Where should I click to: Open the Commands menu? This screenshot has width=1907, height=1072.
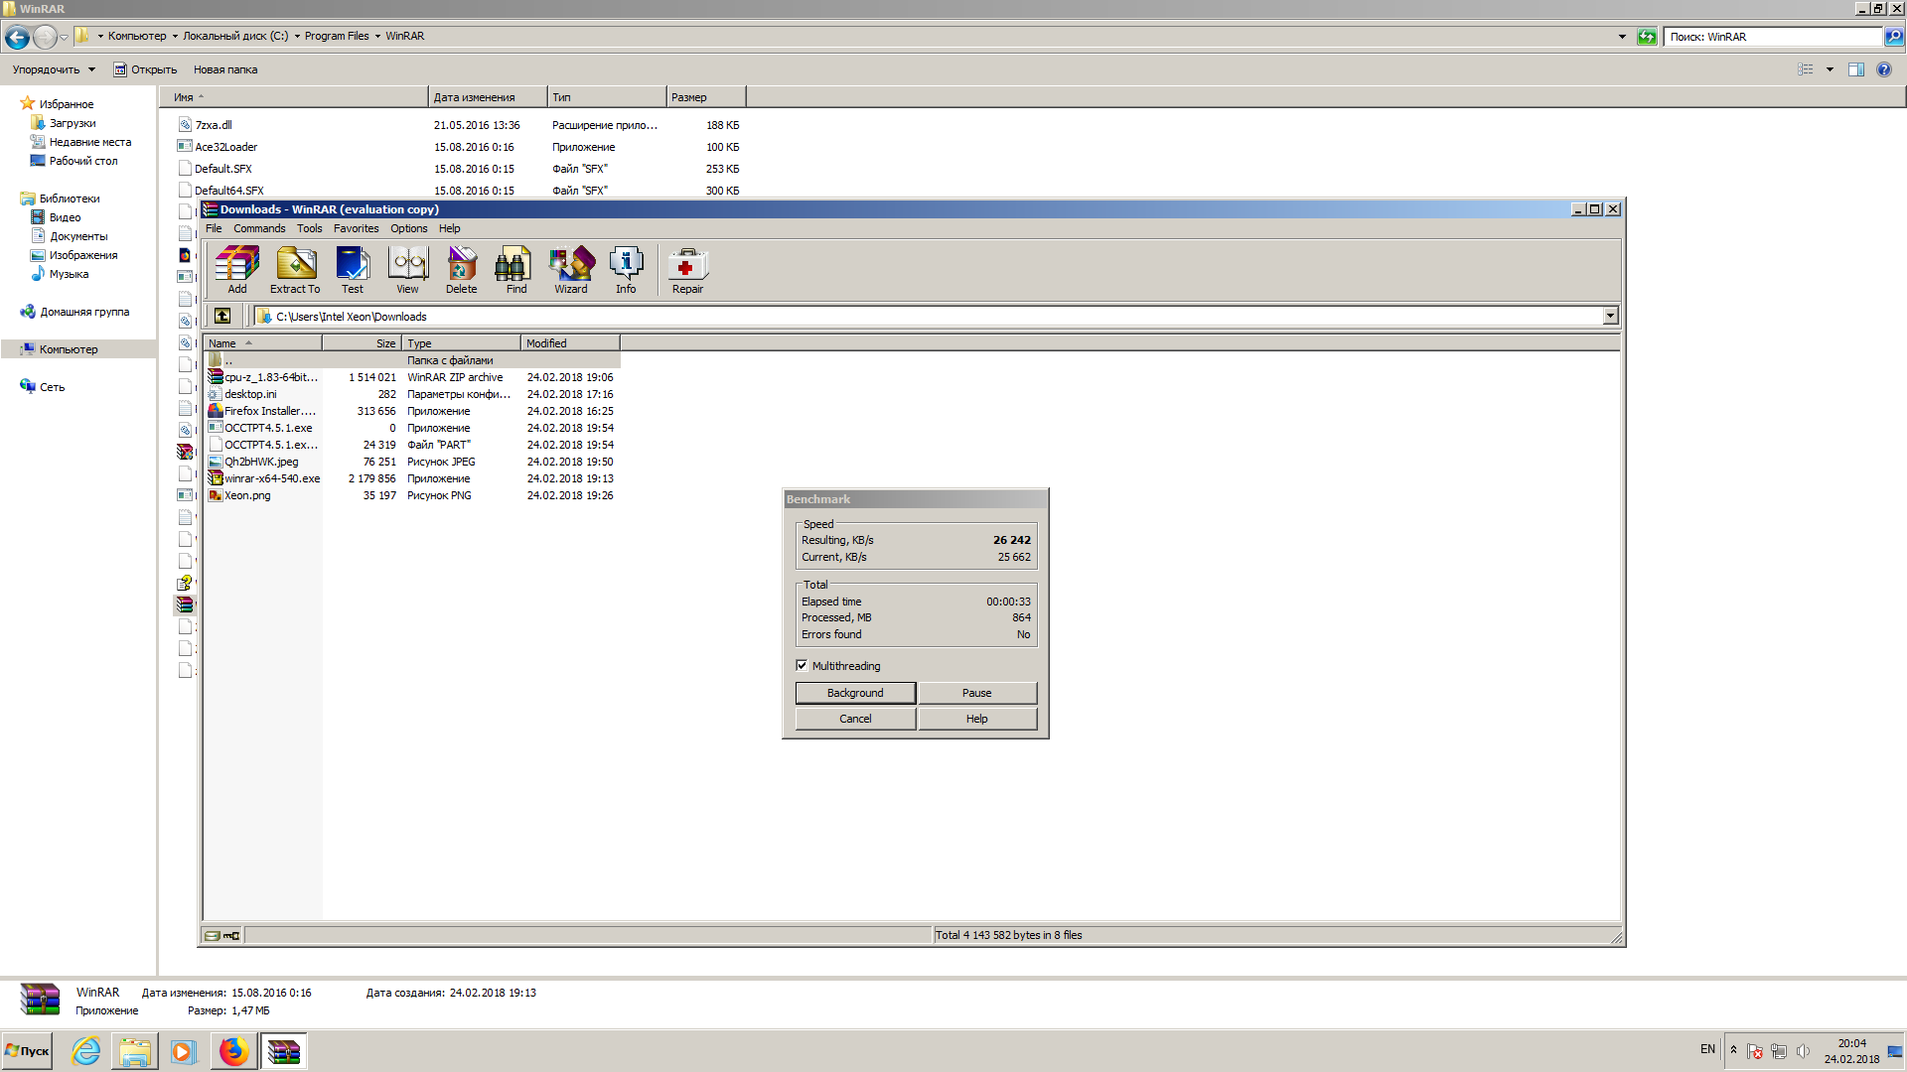pyautogui.click(x=259, y=228)
